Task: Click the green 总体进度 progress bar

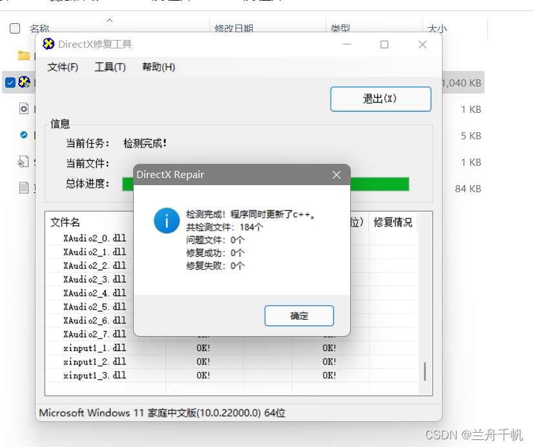Action: (266, 184)
